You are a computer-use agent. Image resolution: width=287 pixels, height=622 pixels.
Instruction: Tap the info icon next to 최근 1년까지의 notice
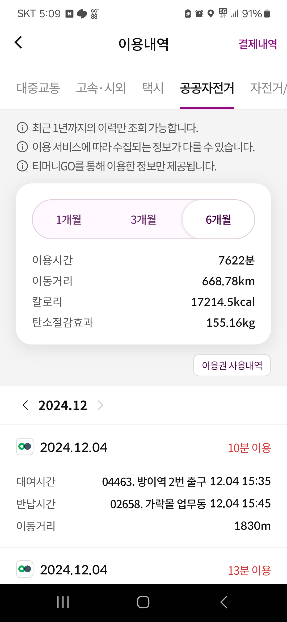pyautogui.click(x=22, y=128)
